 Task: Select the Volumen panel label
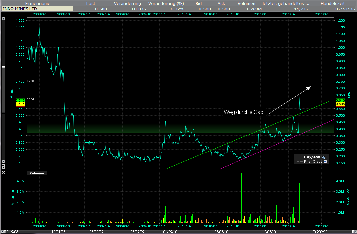coord(36,173)
